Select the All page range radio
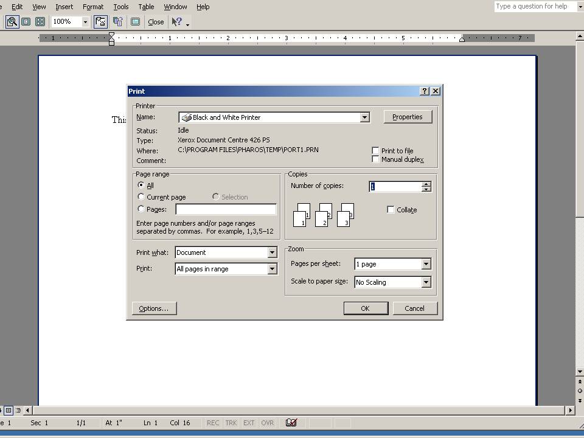Screen dimensions: 584x438 tap(141, 185)
